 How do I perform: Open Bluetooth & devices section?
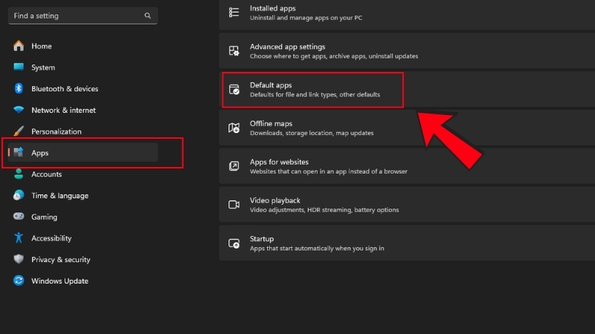click(83, 88)
